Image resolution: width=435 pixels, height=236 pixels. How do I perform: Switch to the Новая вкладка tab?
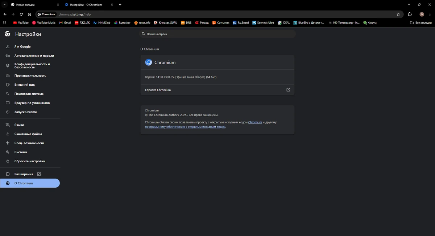coord(34,5)
